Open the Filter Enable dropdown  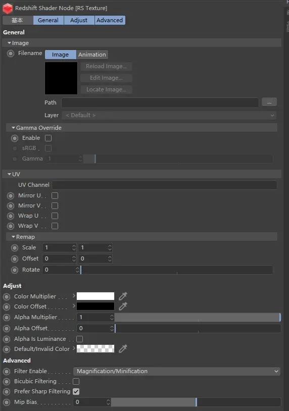coord(177,371)
